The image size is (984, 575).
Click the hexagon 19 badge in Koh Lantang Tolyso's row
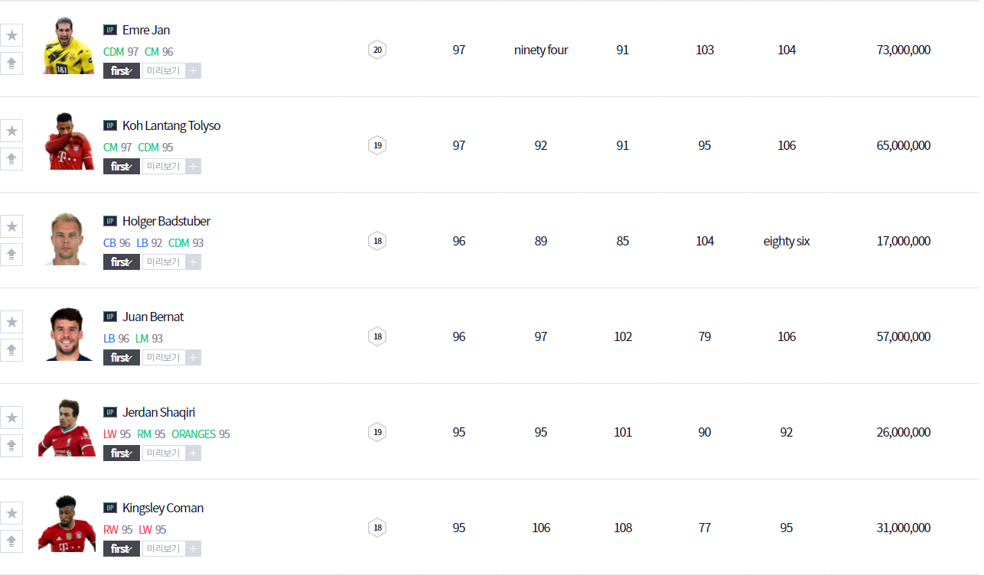pyautogui.click(x=376, y=145)
